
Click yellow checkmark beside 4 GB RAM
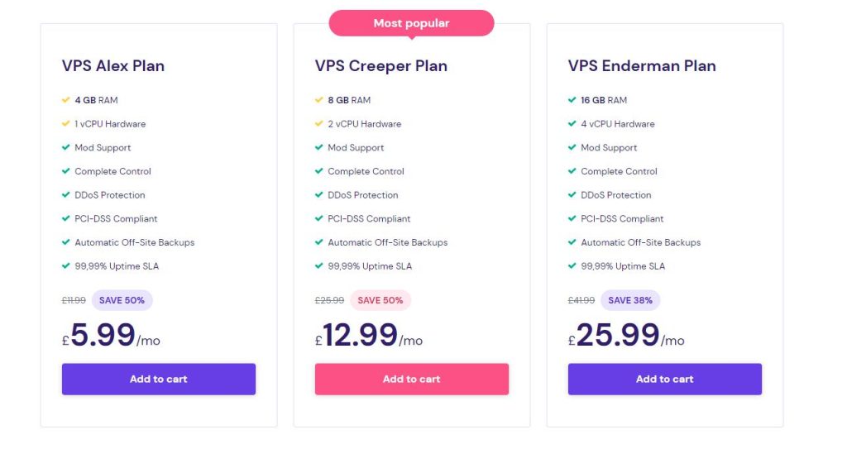(66, 100)
